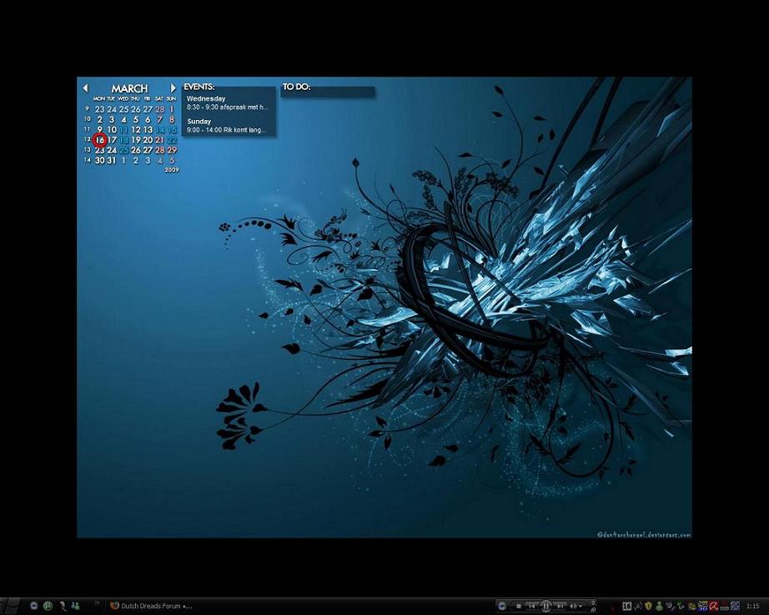
Task: Advance calendar to the next month
Action: (173, 87)
